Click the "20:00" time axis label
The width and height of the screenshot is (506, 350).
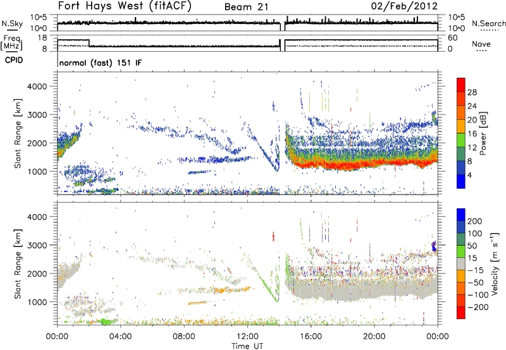(374, 337)
